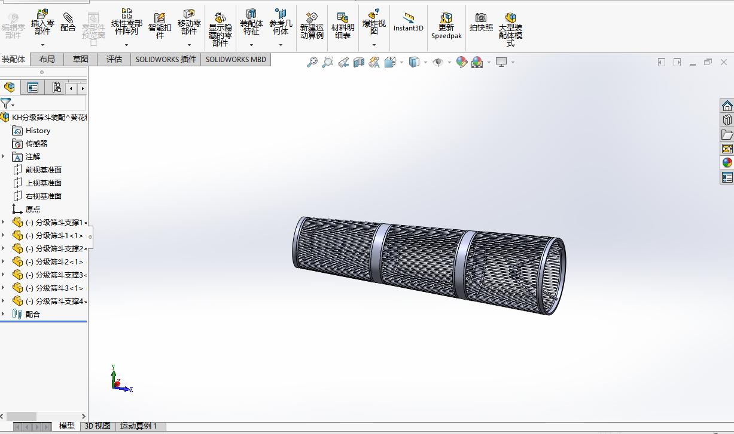Screen dimensions: 734x434
Task: Open the Apply Scene dropdown arrow
Action: click(x=489, y=62)
